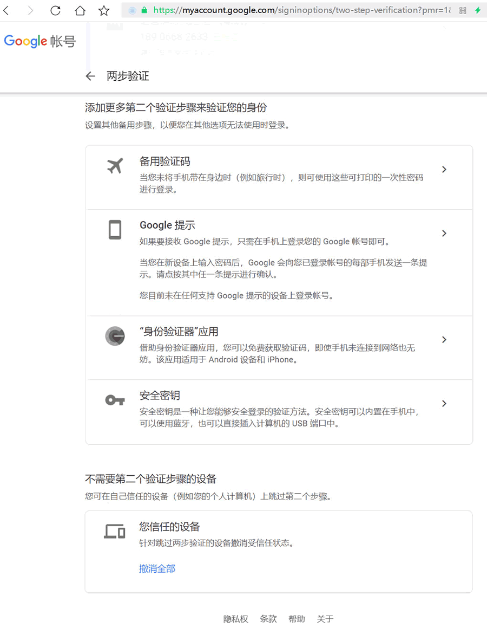Click the airplane icon for 备用验证码
This screenshot has width=487, height=628.
115,165
